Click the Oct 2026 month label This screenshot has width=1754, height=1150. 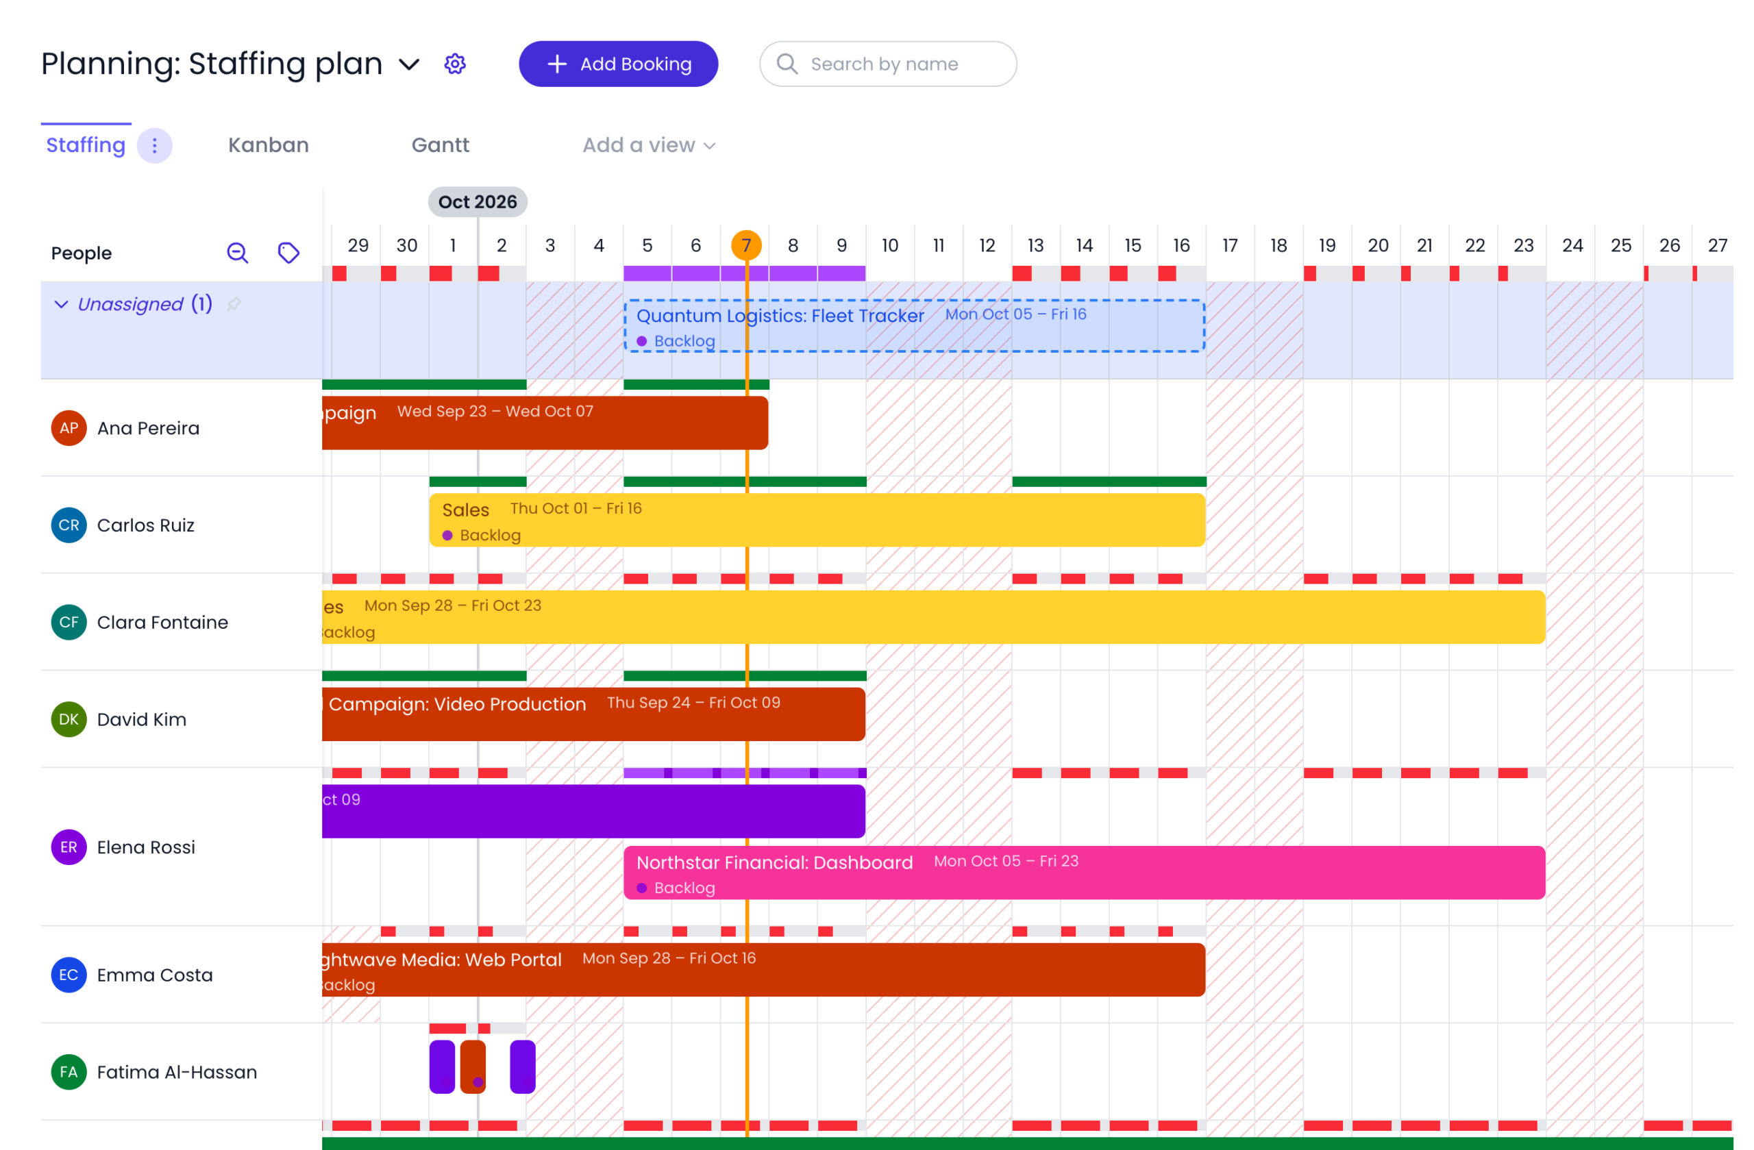click(x=478, y=202)
